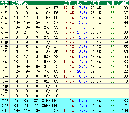Select the 15番 row label
The image size is (129, 113).
pos(4,76)
